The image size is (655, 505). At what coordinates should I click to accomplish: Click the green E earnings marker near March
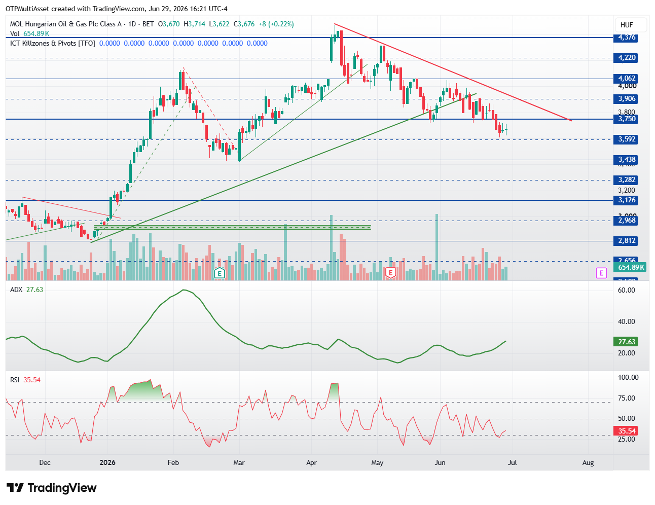point(219,273)
